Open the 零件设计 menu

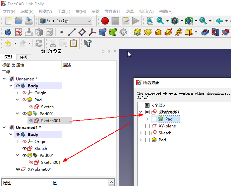click(x=113, y=12)
